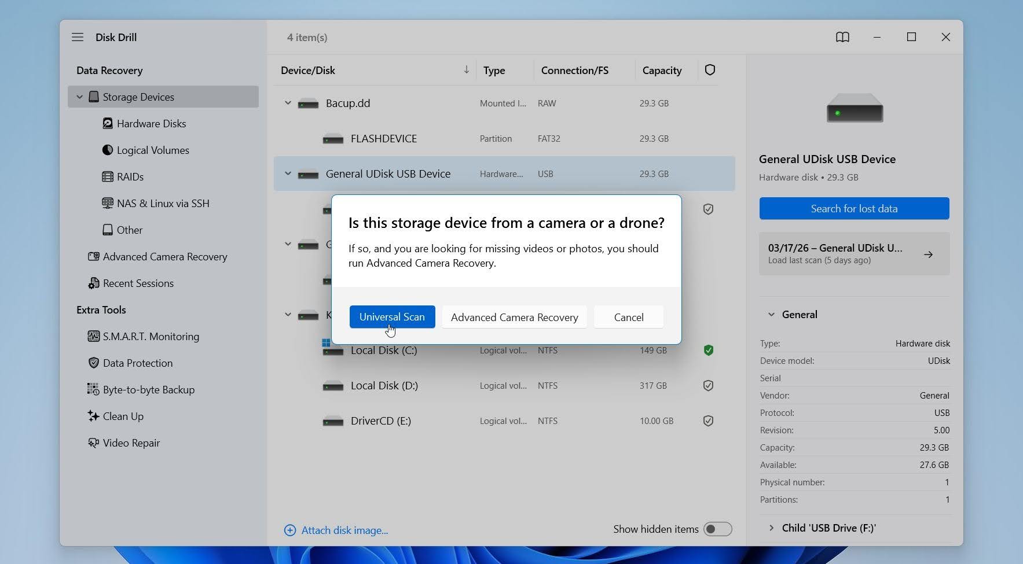Click the Recent Sessions gear icon
Image resolution: width=1023 pixels, height=564 pixels.
(93, 283)
